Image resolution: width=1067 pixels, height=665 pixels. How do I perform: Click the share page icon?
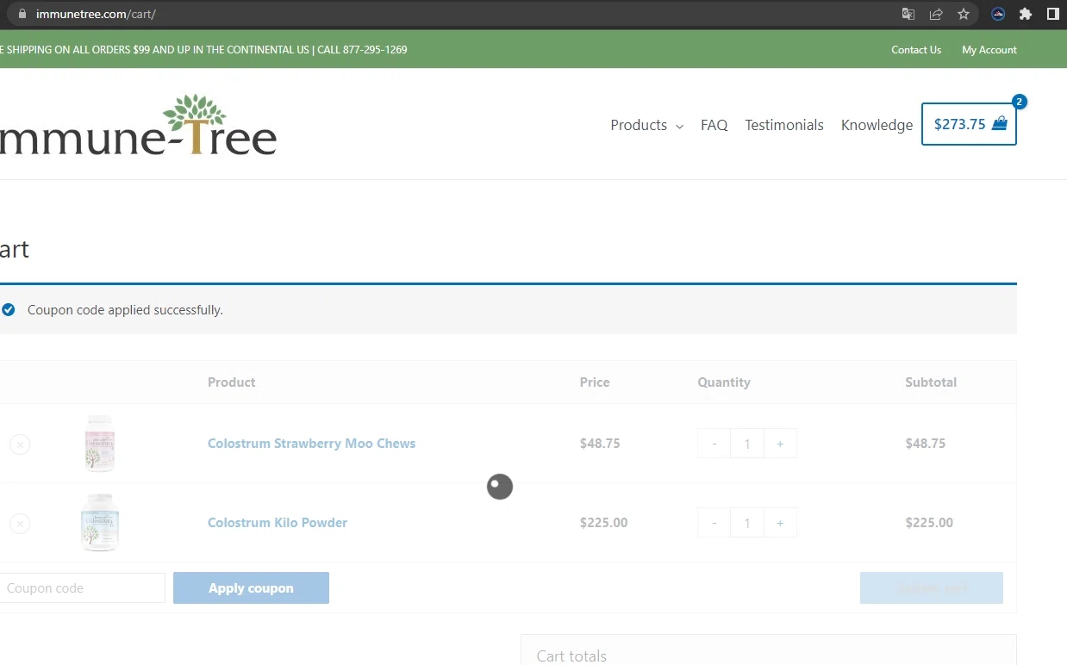pyautogui.click(x=936, y=14)
